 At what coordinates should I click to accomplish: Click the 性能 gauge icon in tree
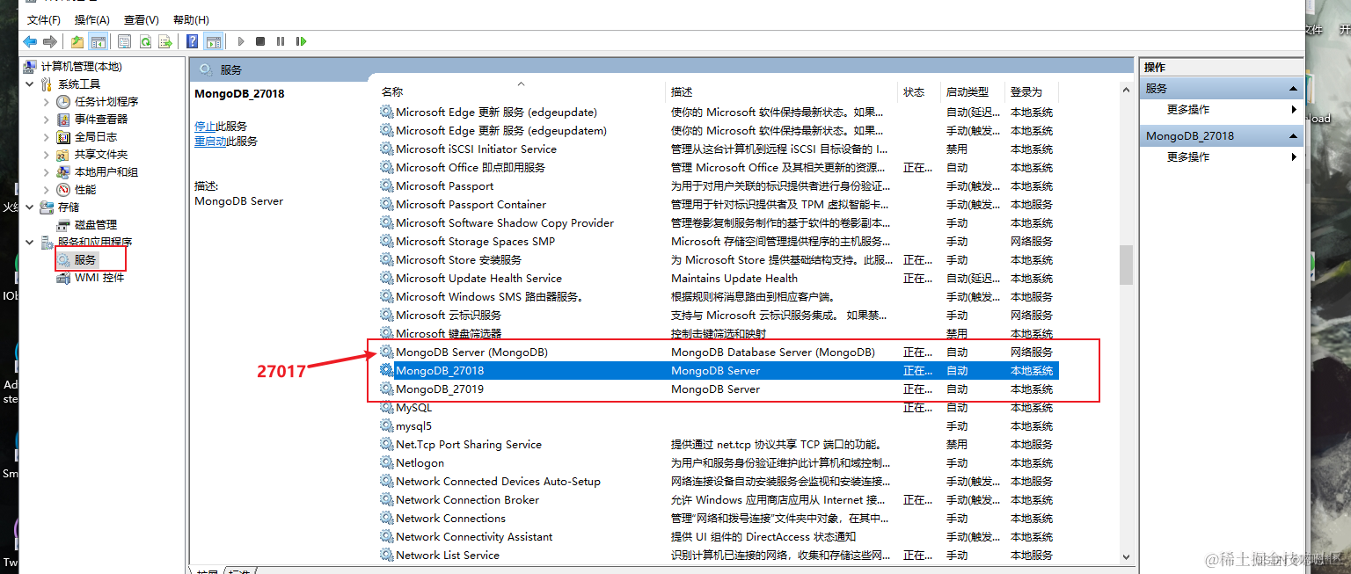point(63,190)
